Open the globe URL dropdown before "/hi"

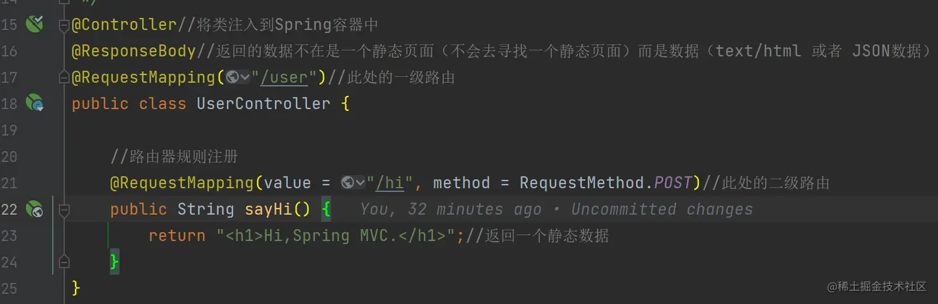click(x=353, y=183)
